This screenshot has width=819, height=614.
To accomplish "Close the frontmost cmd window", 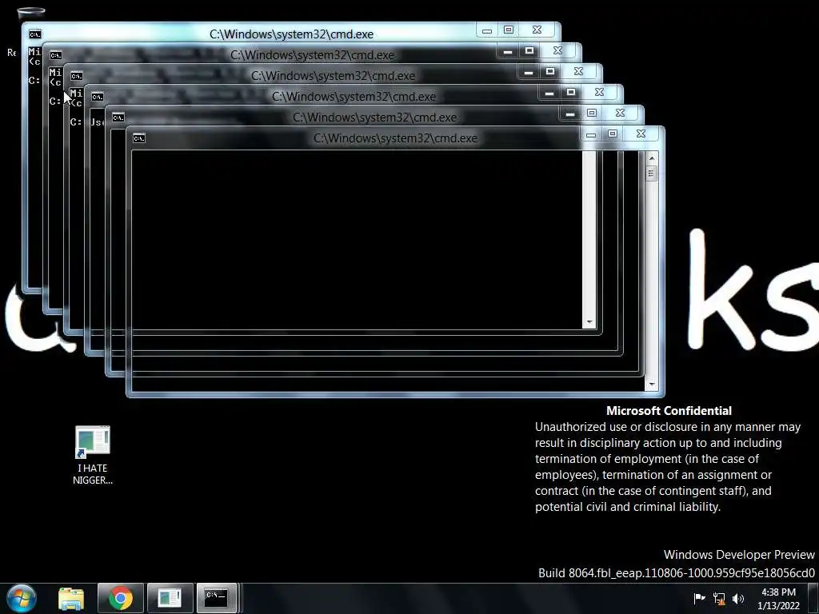I will pos(641,134).
